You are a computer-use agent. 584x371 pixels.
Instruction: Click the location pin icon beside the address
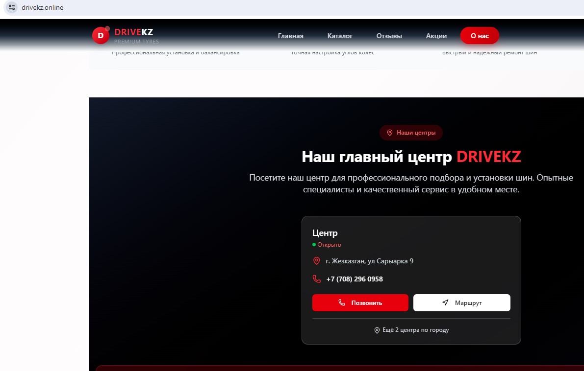(x=316, y=261)
